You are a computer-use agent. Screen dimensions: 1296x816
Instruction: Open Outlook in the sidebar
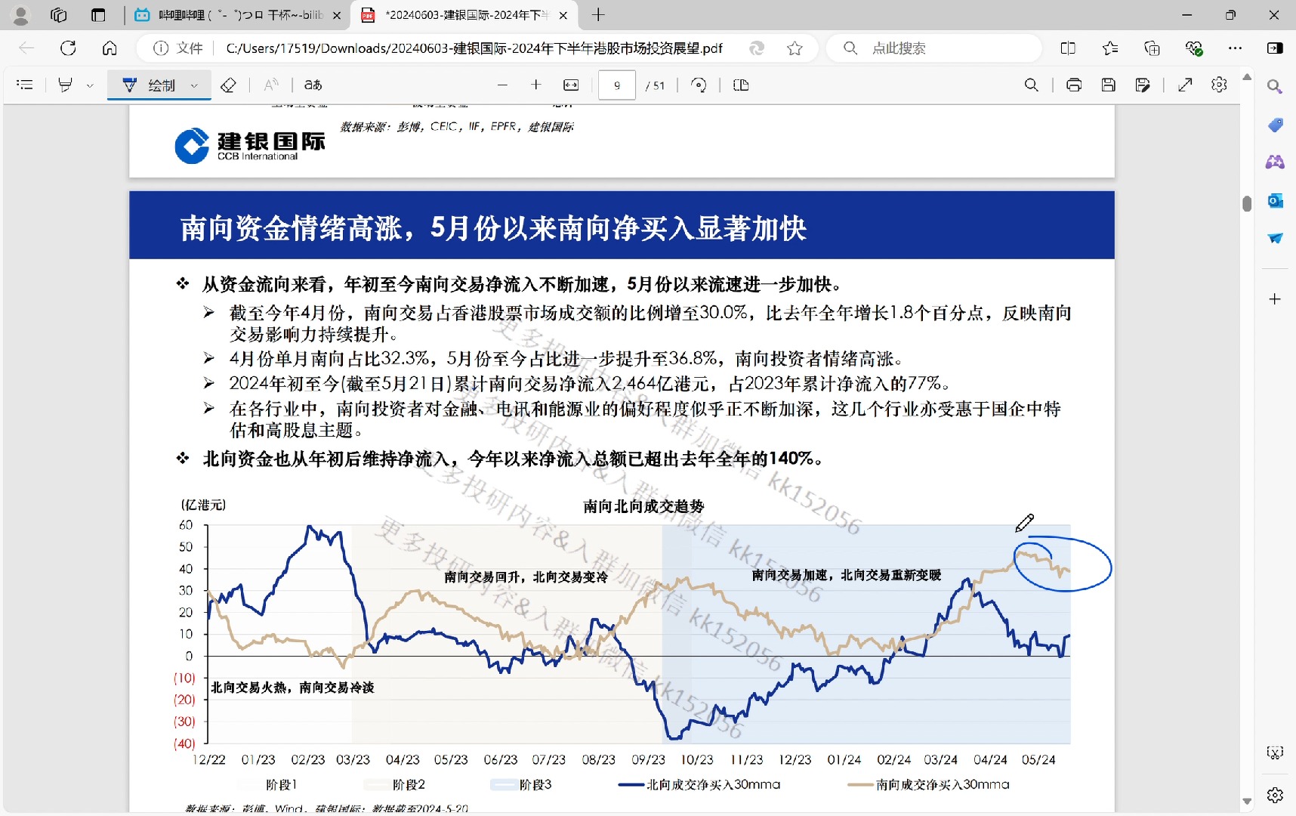(1275, 200)
